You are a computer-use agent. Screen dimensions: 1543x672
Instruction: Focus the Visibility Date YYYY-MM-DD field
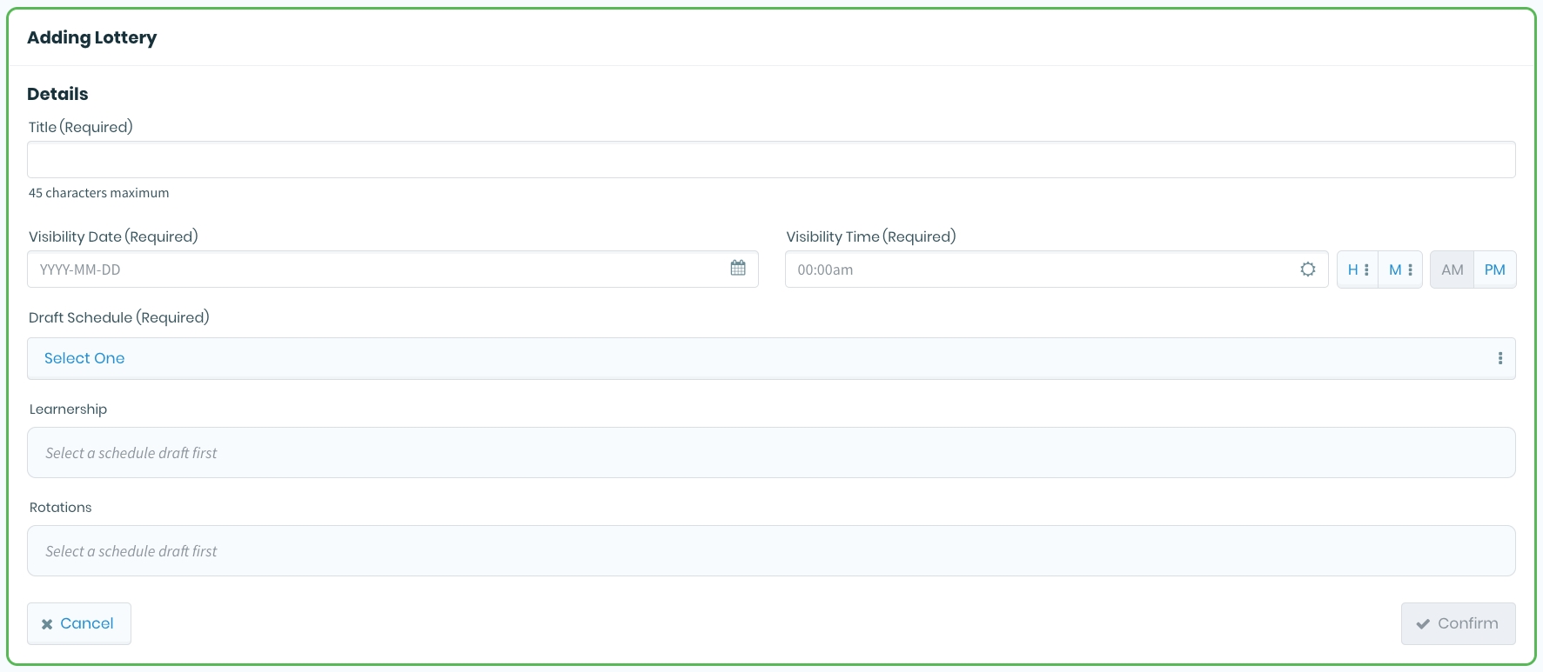pyautogui.click(x=392, y=269)
